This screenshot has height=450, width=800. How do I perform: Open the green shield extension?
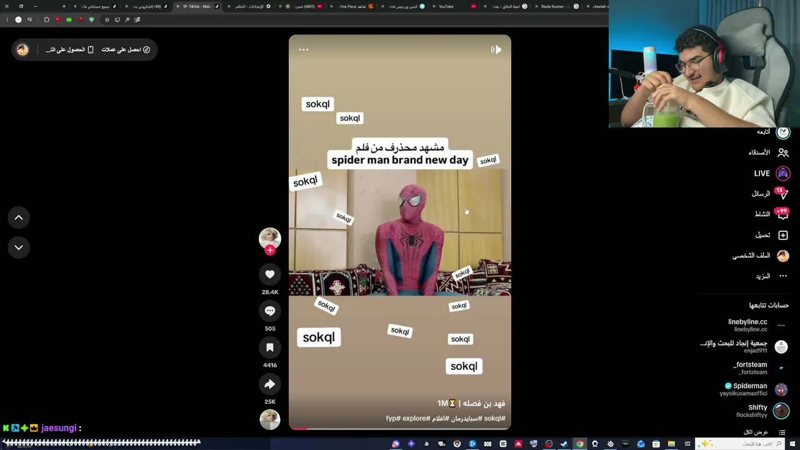pos(91,19)
